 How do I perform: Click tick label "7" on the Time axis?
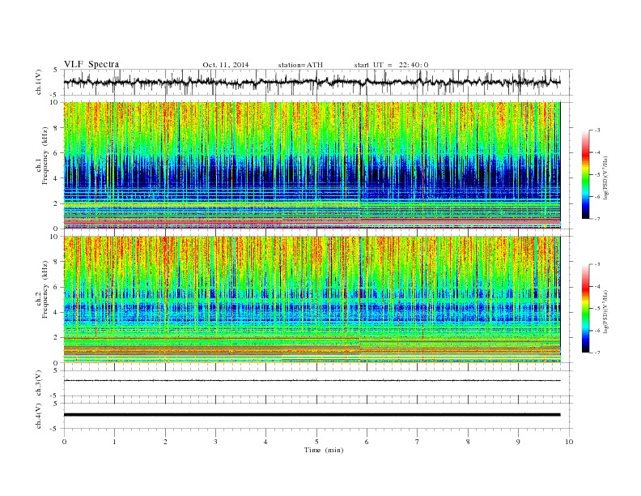point(418,442)
